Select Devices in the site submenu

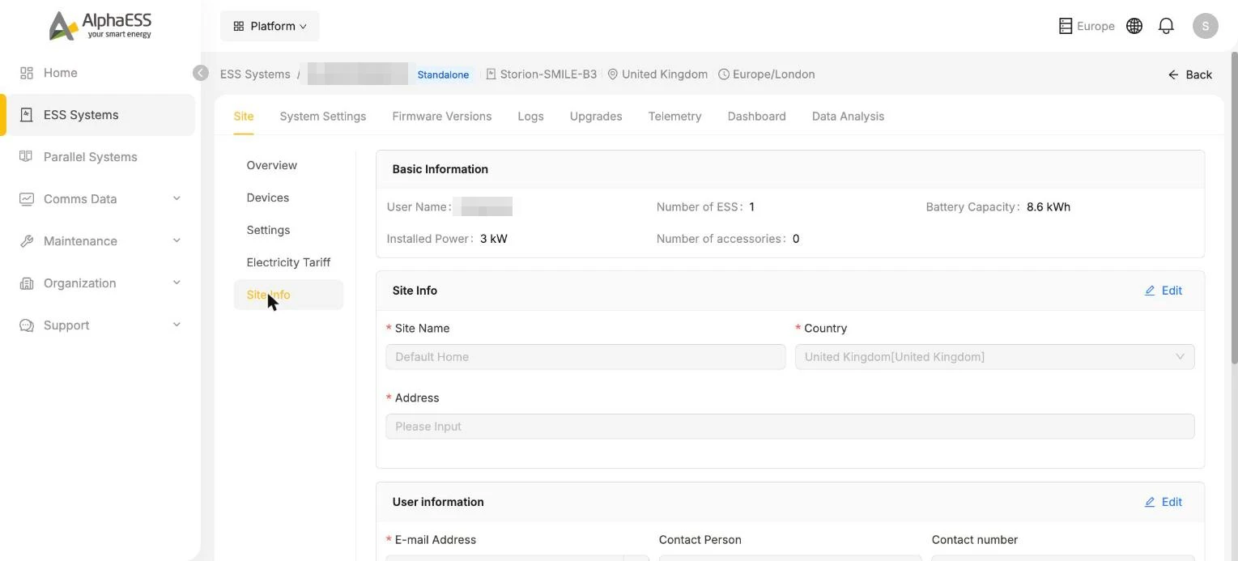click(x=288, y=198)
